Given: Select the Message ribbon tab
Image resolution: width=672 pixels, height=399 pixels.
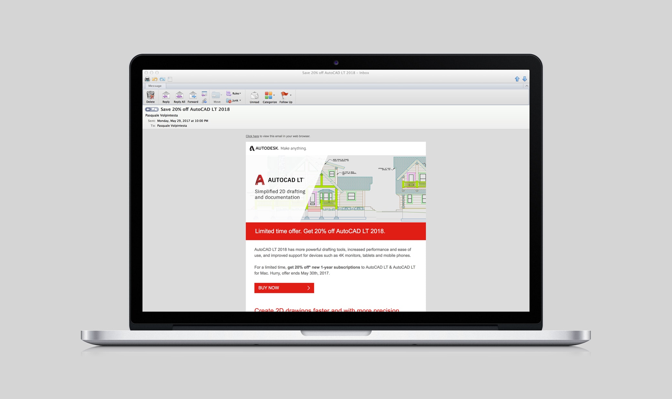Looking at the screenshot, I should coord(155,86).
